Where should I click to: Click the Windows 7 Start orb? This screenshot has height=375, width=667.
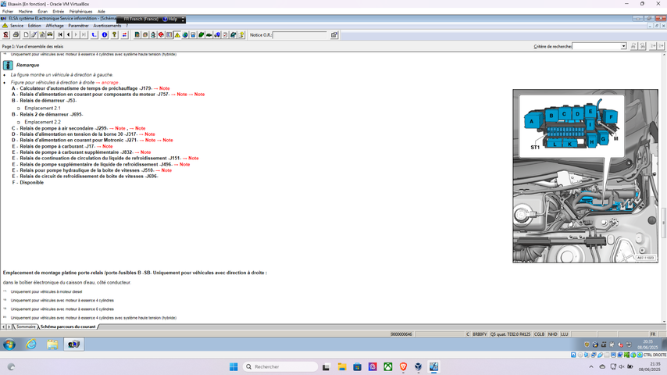click(9, 344)
